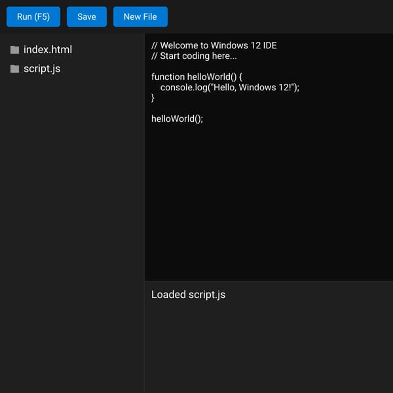393x393 pixels.
Task: Click the Save button
Action: [86, 17]
